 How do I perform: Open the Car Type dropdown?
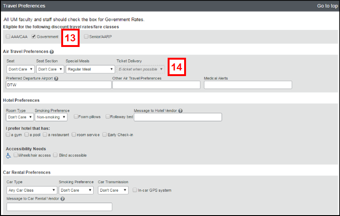[x=32, y=190]
